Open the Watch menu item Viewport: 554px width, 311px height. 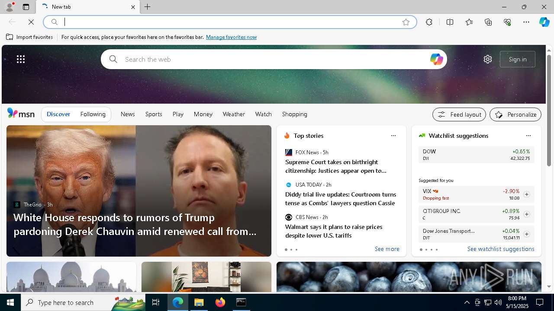click(x=264, y=114)
